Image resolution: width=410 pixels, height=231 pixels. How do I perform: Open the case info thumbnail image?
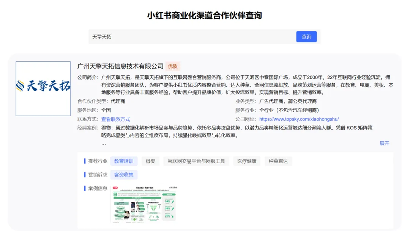point(144,204)
